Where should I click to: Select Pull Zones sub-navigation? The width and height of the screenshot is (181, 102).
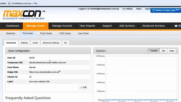(28, 33)
